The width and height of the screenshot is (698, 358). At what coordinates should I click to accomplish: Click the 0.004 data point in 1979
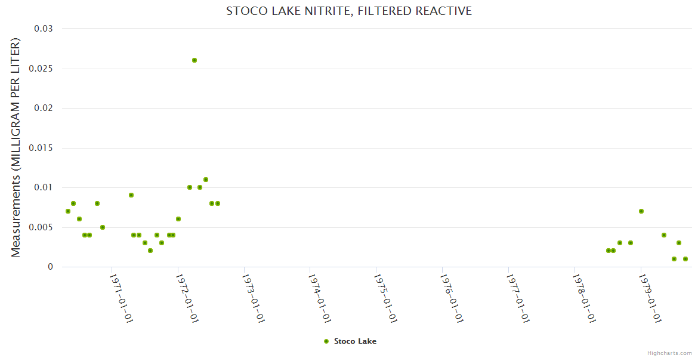pyautogui.click(x=664, y=235)
